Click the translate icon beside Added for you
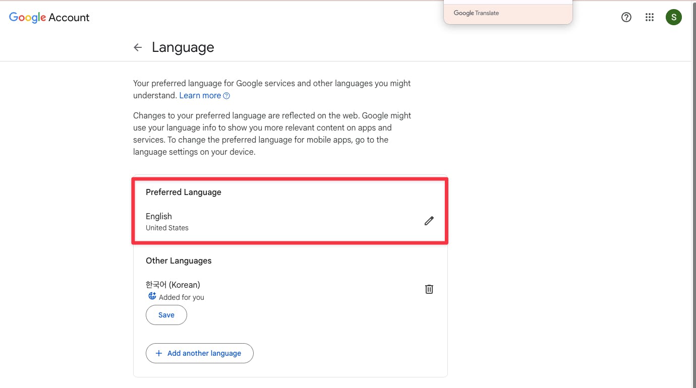Screen dimensions: 696x388 pos(152,296)
